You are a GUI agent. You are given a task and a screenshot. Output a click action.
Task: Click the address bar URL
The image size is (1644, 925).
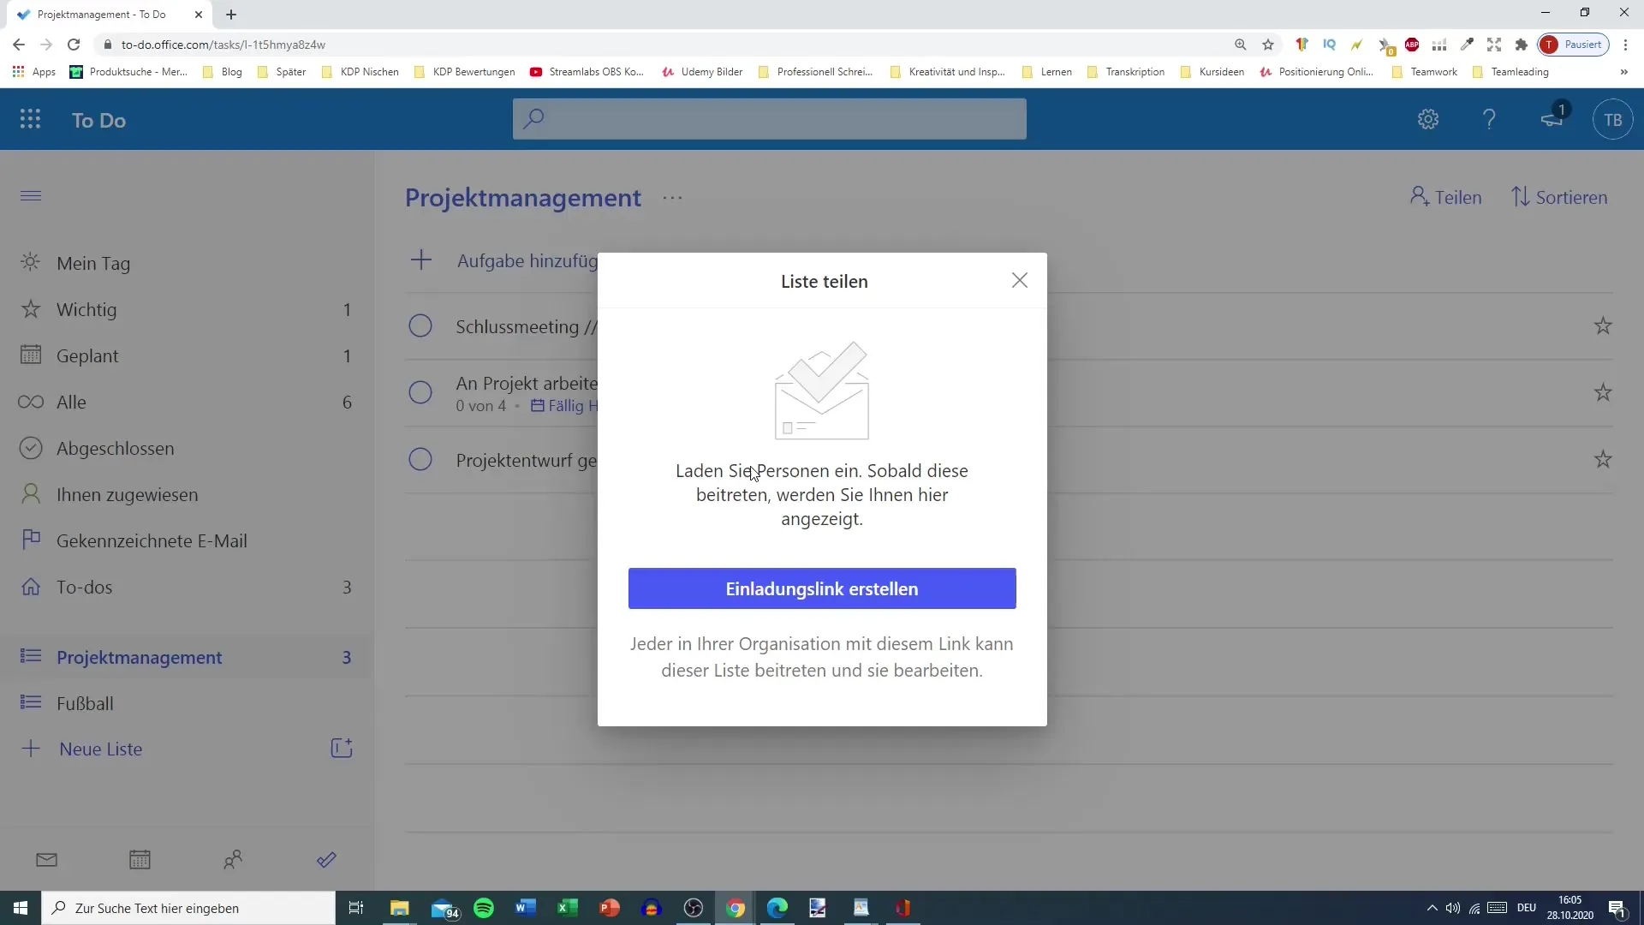pos(223,45)
